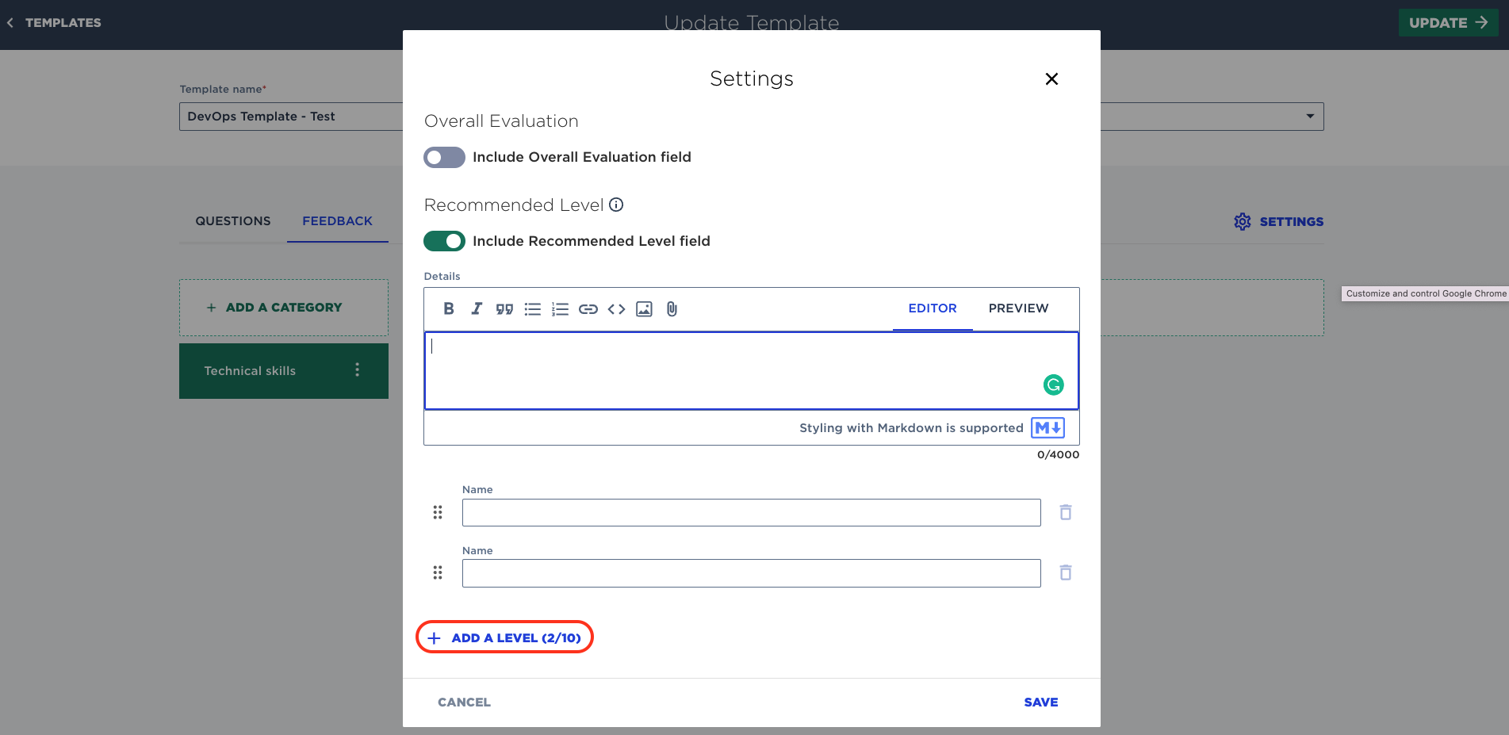This screenshot has width=1509, height=735.
Task: Add a bulleted list to Details
Action: tap(533, 309)
